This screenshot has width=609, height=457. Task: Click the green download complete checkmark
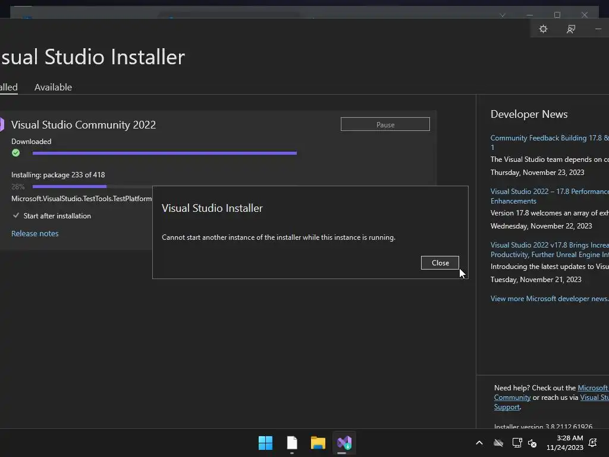pyautogui.click(x=15, y=153)
